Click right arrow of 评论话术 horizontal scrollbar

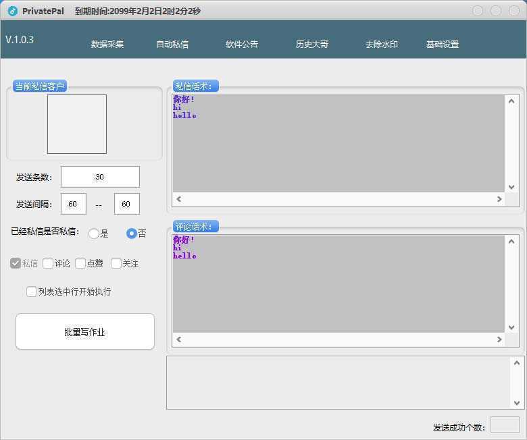point(499,339)
